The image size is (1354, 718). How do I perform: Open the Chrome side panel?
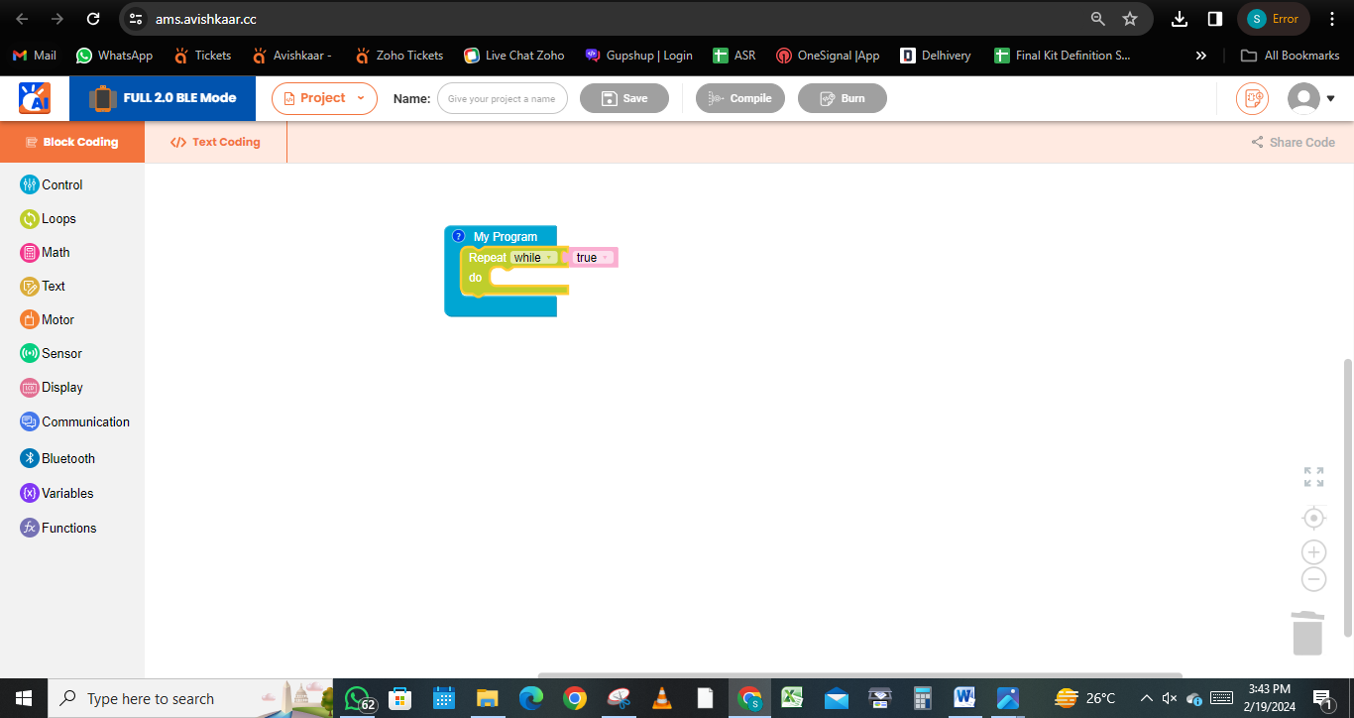(1214, 19)
